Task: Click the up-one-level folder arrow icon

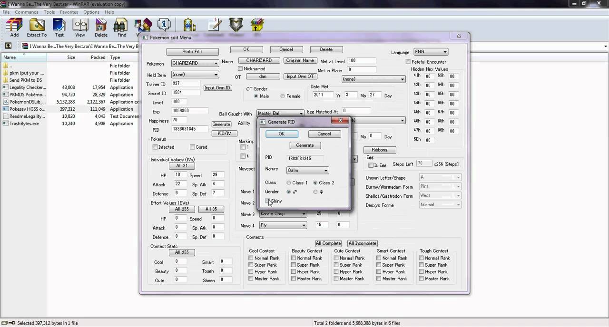Action: (8, 46)
